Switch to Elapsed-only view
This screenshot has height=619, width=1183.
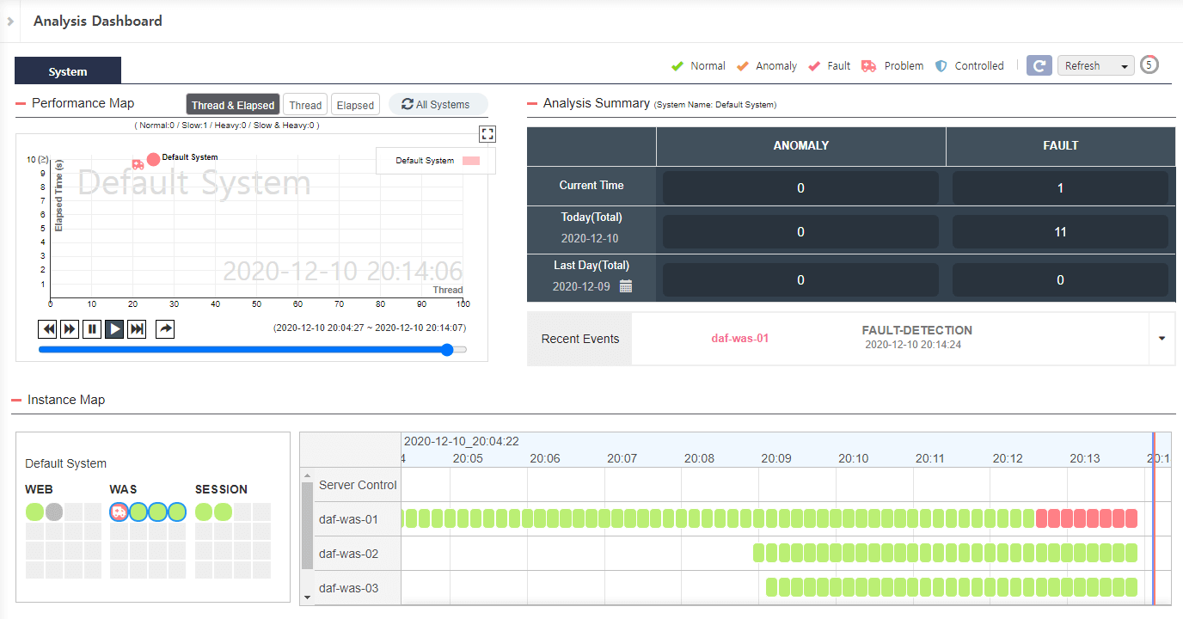click(x=355, y=104)
